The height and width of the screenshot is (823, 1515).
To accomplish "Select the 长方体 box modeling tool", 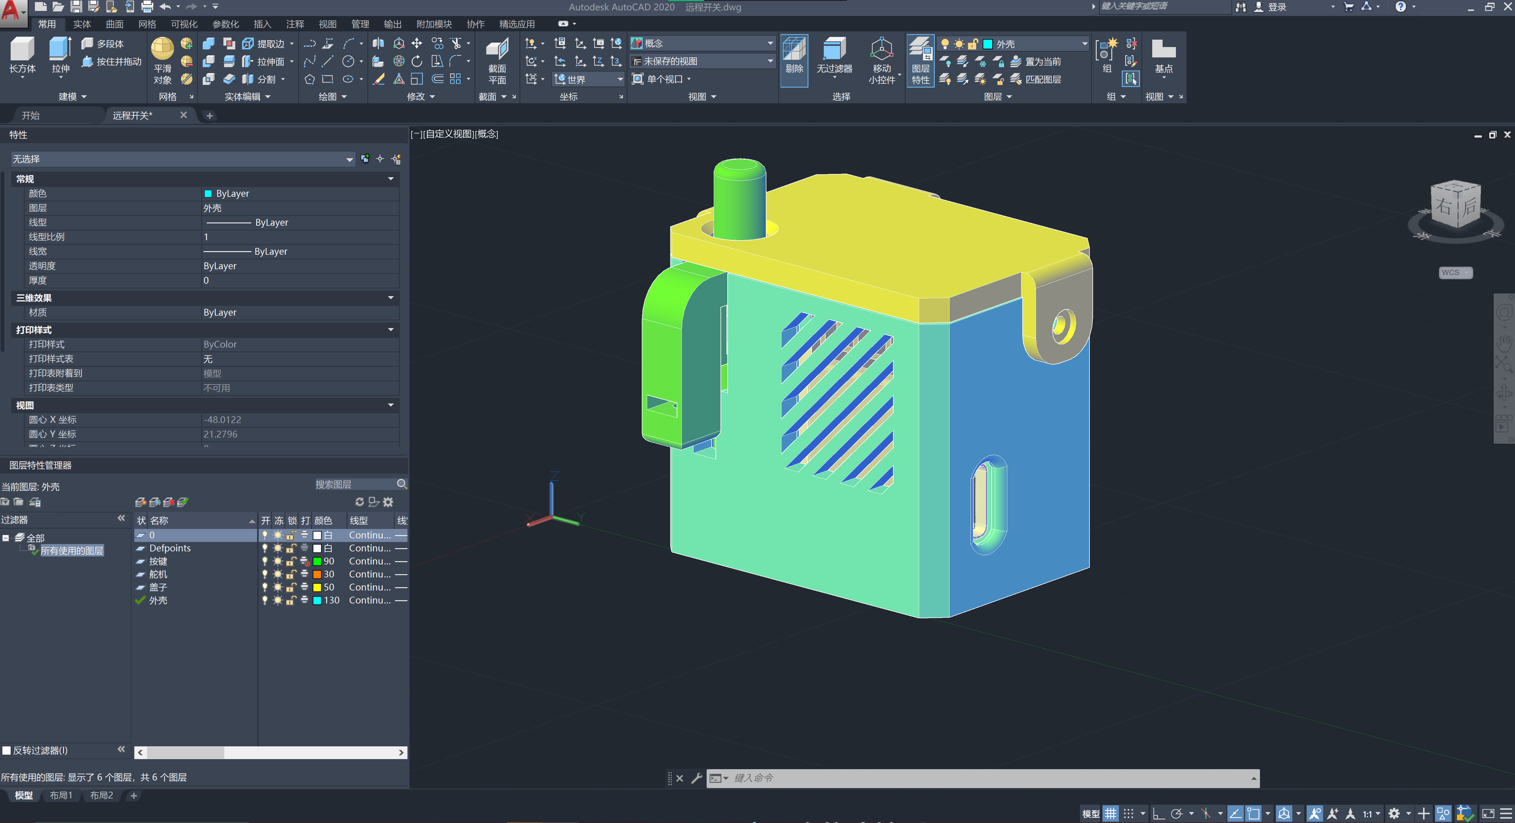I will click(x=22, y=49).
